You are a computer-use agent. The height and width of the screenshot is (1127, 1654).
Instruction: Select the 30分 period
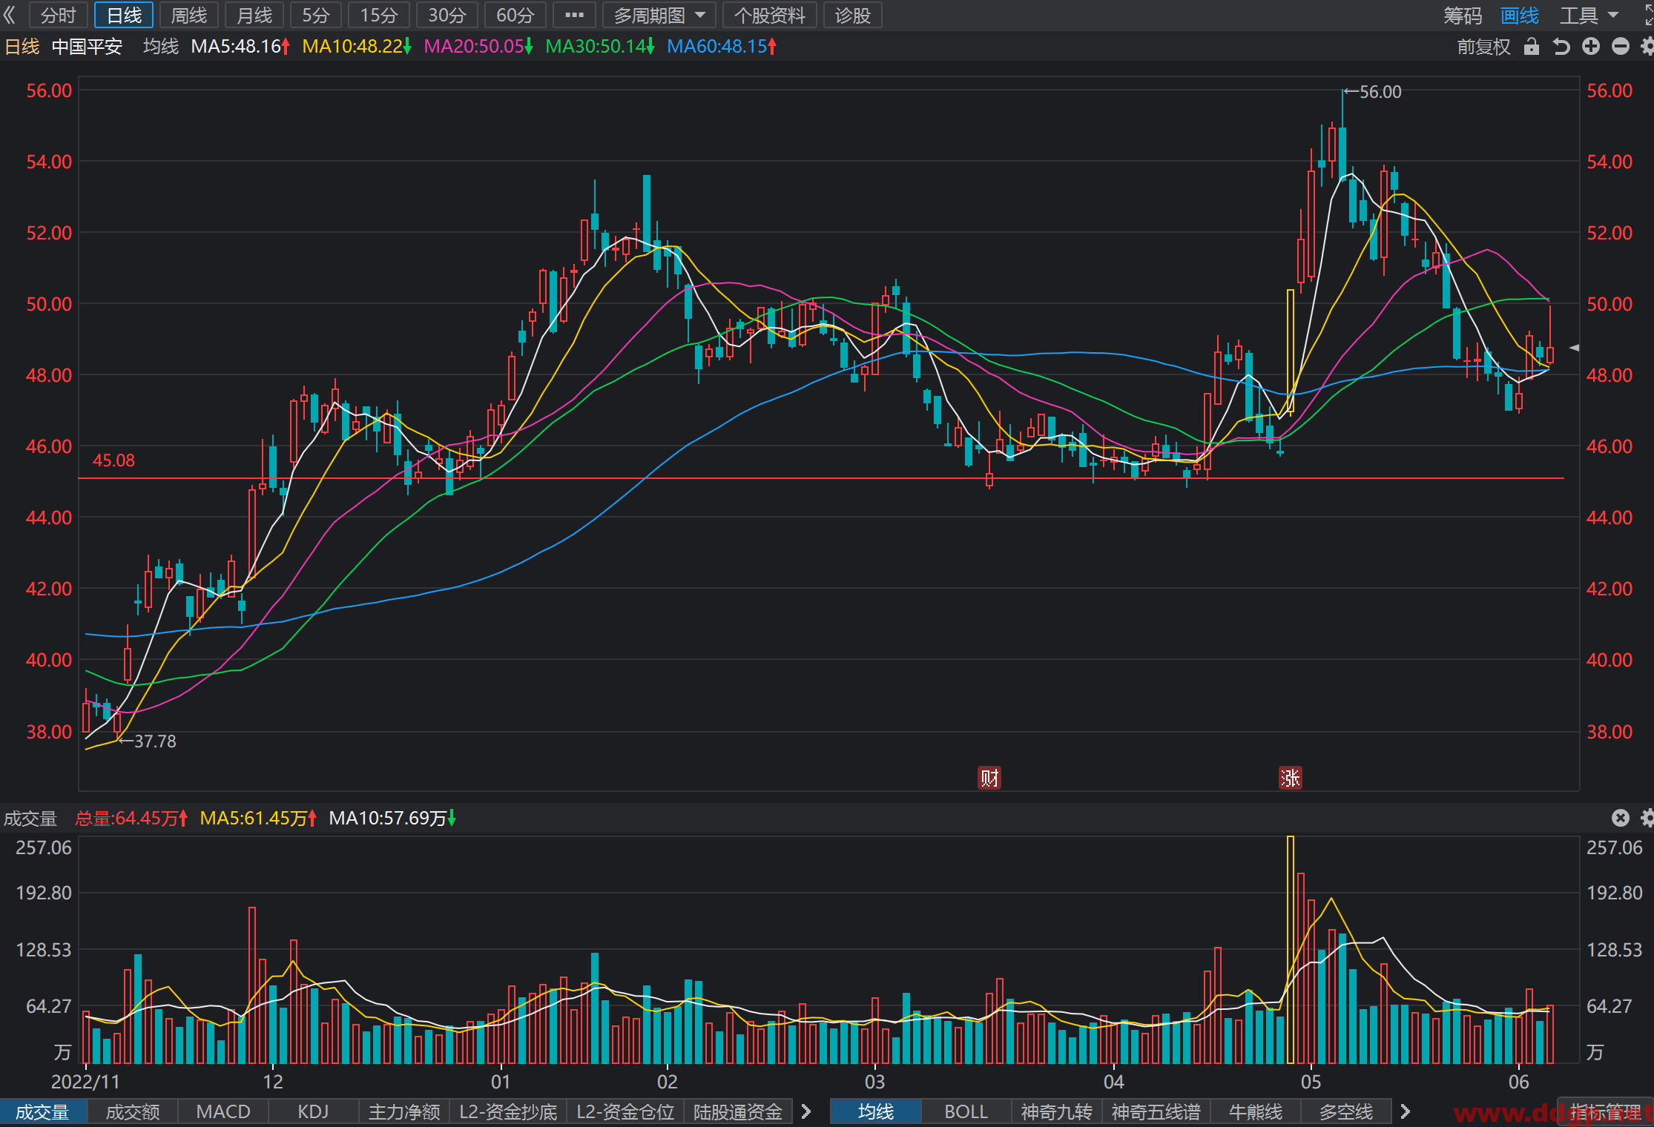point(447,15)
